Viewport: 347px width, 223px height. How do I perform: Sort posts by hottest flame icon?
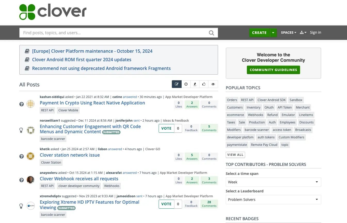click(x=195, y=84)
